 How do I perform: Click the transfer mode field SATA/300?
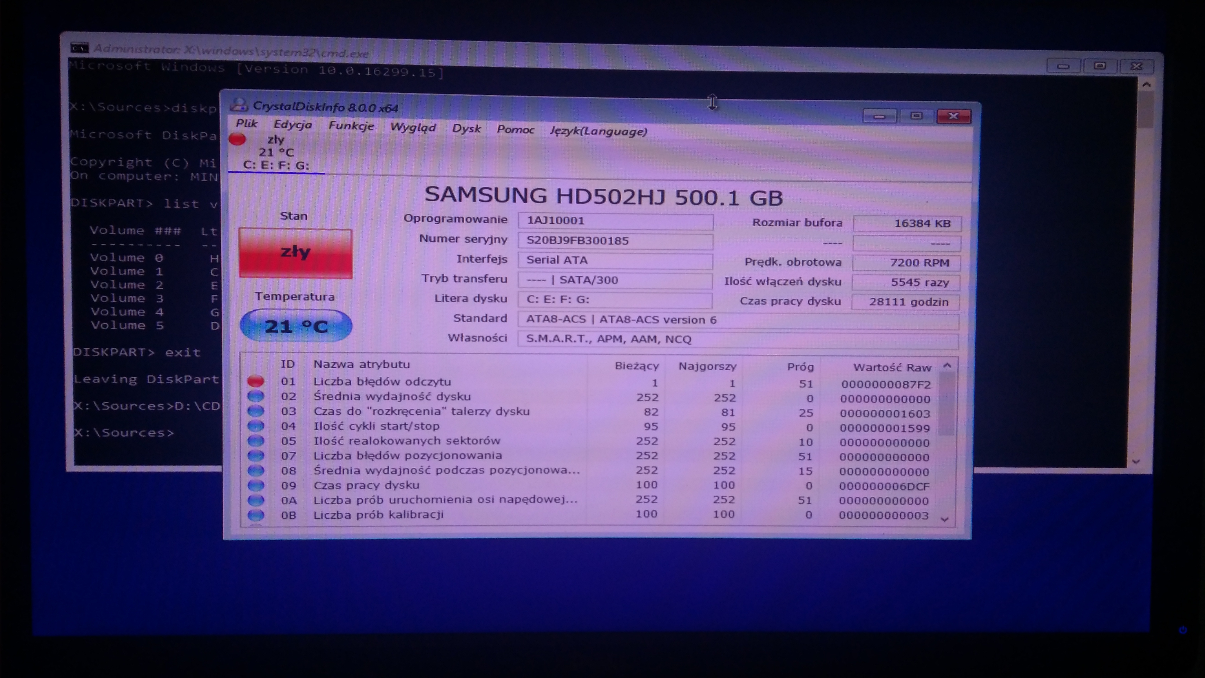[615, 280]
